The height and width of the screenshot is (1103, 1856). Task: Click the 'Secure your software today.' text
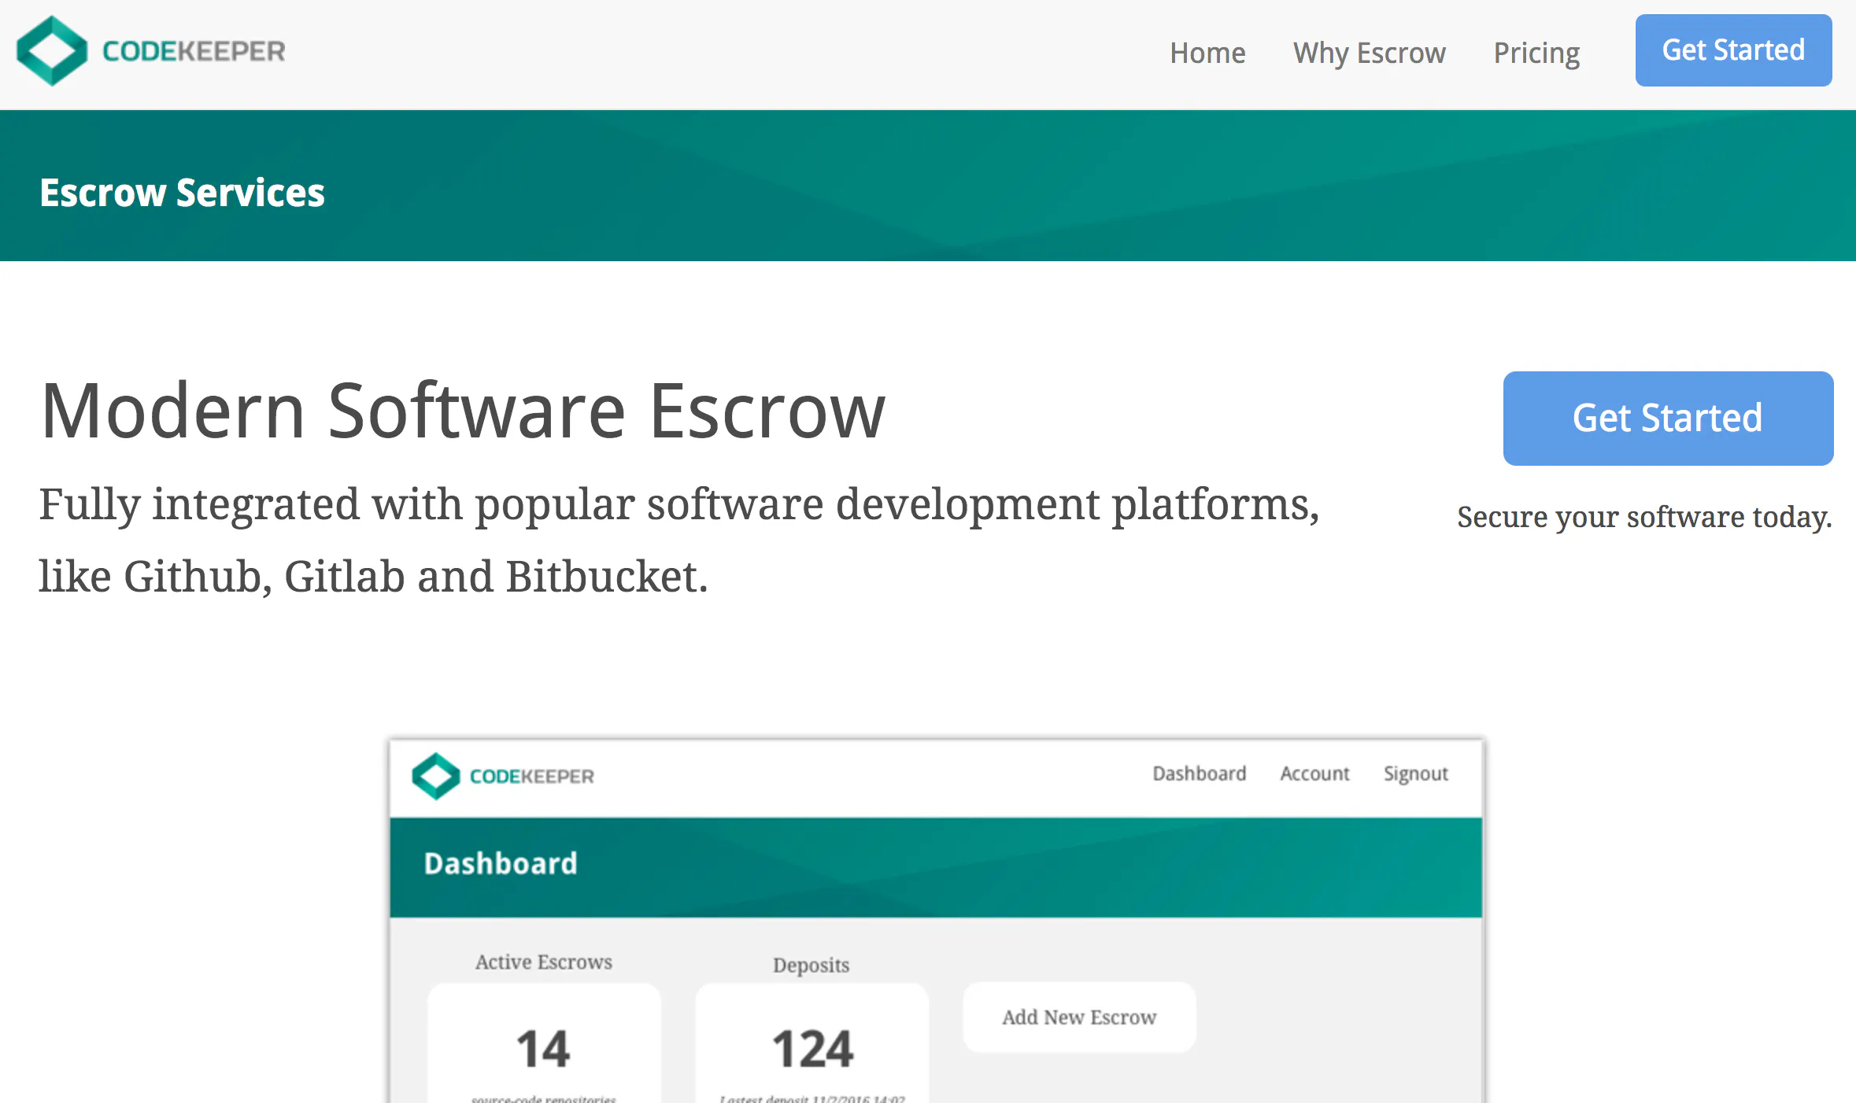(1644, 518)
